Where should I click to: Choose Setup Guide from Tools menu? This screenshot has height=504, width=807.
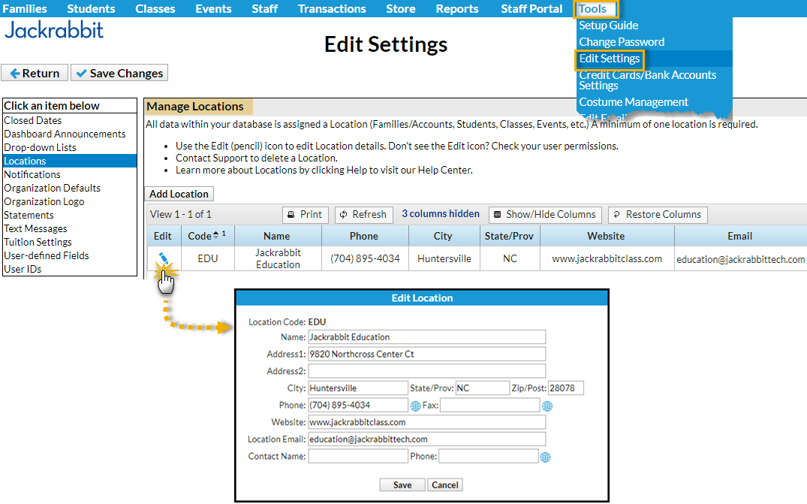[x=608, y=26]
